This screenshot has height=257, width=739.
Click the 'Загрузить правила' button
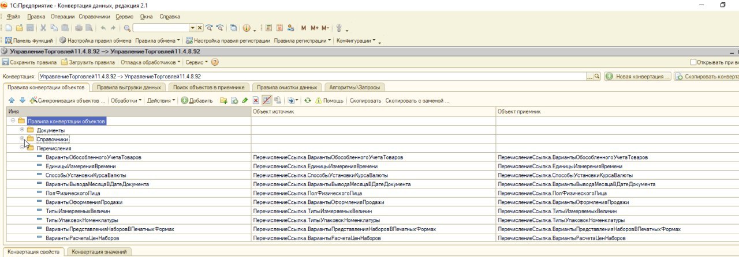[88, 62]
